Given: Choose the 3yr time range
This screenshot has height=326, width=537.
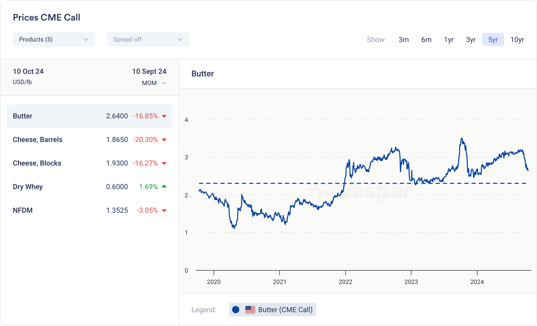Looking at the screenshot, I should [471, 40].
